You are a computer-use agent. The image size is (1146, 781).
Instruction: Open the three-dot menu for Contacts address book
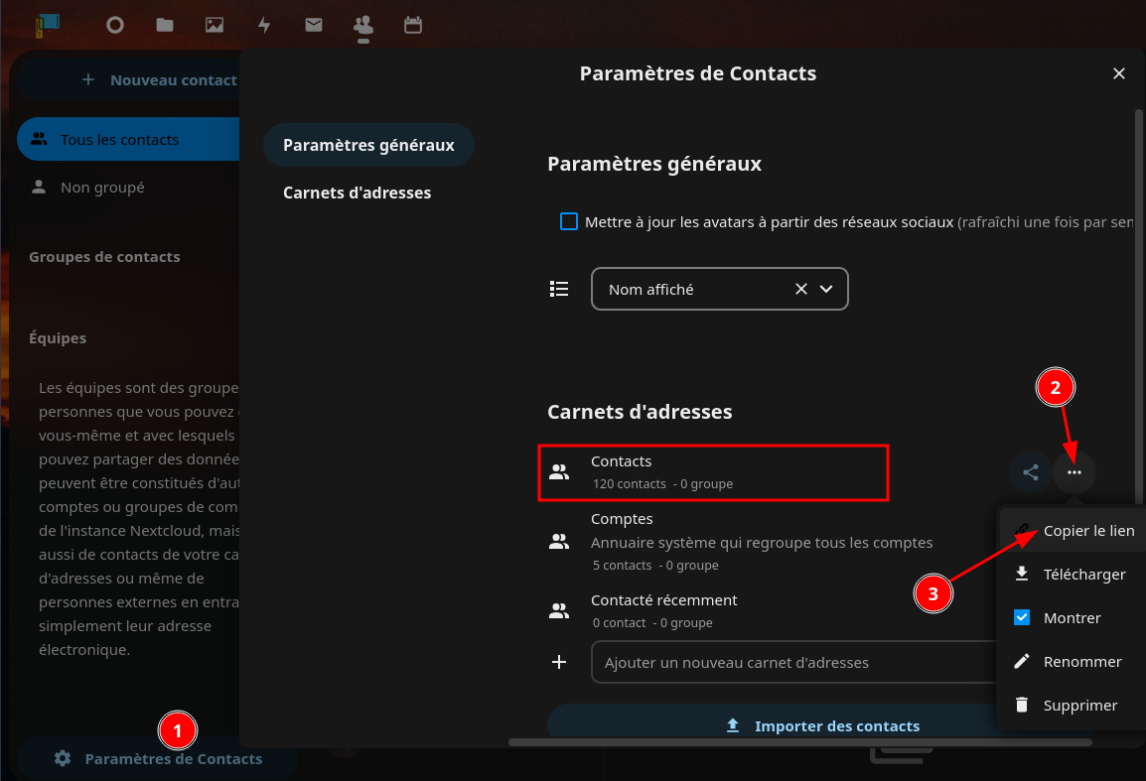click(x=1074, y=472)
